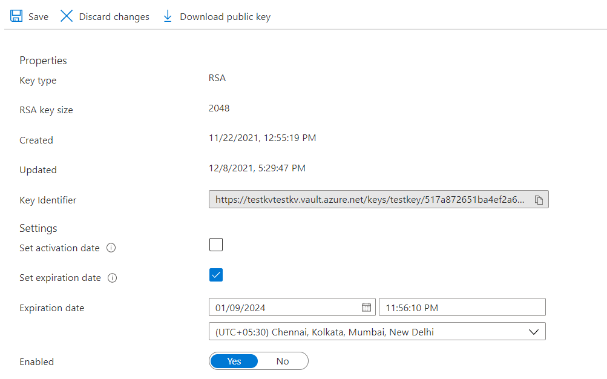The height and width of the screenshot is (379, 607).
Task: Click the 11:56:10 PM time field
Action: [x=462, y=308]
